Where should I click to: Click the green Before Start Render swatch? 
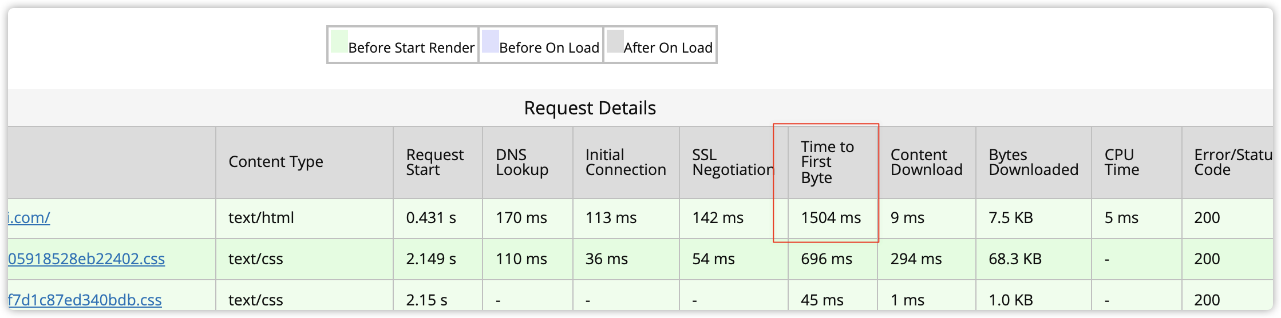pyautogui.click(x=339, y=42)
